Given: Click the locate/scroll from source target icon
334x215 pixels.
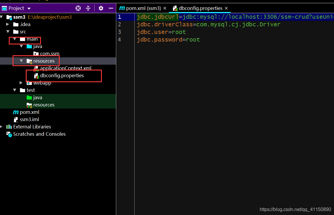Looking at the screenshot, I should (78, 8).
